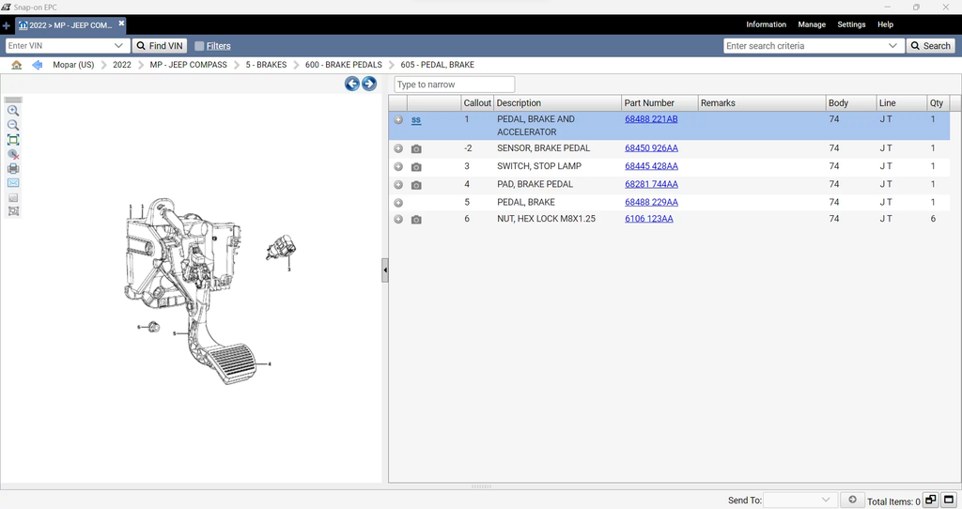Email the diagram using the envelope icon
This screenshot has height=509, width=962.
pyautogui.click(x=13, y=183)
